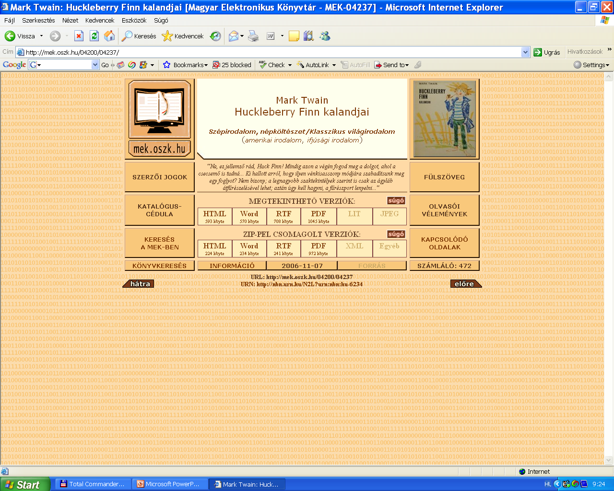Open the Research books icon
The width and height of the screenshot is (614, 491).
coord(308,36)
